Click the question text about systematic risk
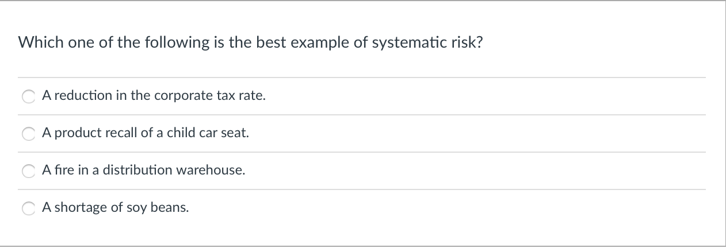Viewport: 726px width, 248px height. click(x=251, y=44)
